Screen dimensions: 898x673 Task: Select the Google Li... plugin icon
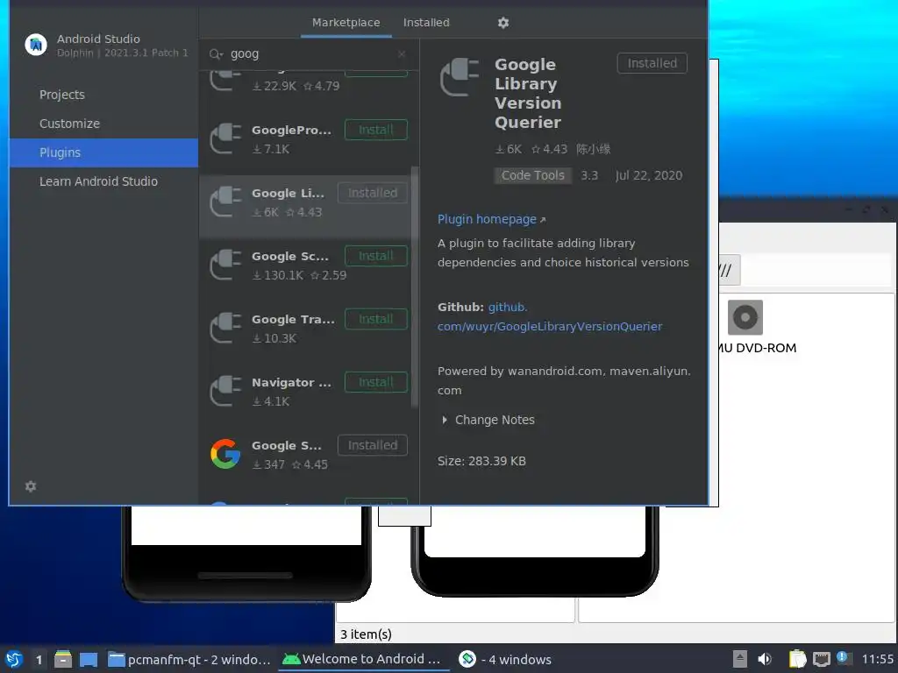[x=225, y=202]
